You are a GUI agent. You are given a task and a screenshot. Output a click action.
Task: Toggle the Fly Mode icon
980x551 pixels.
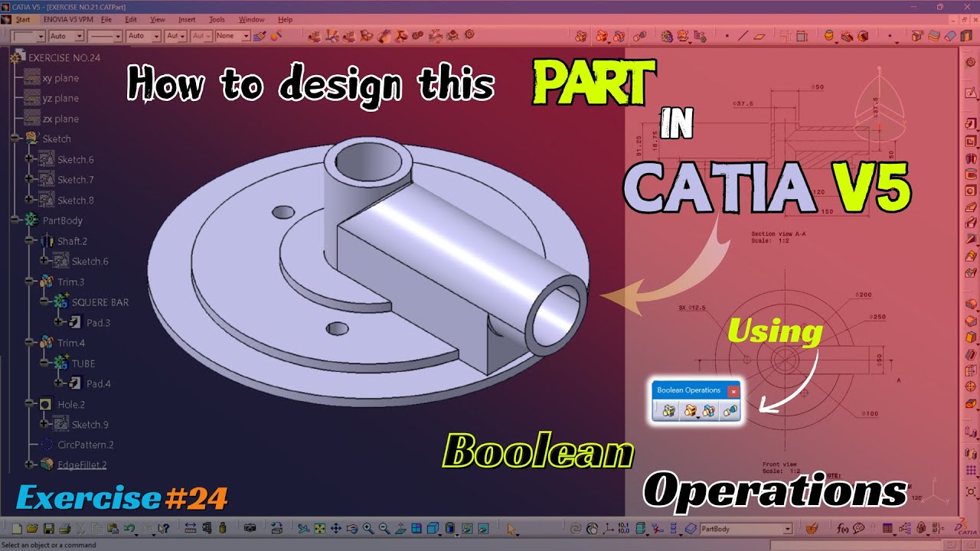click(304, 528)
